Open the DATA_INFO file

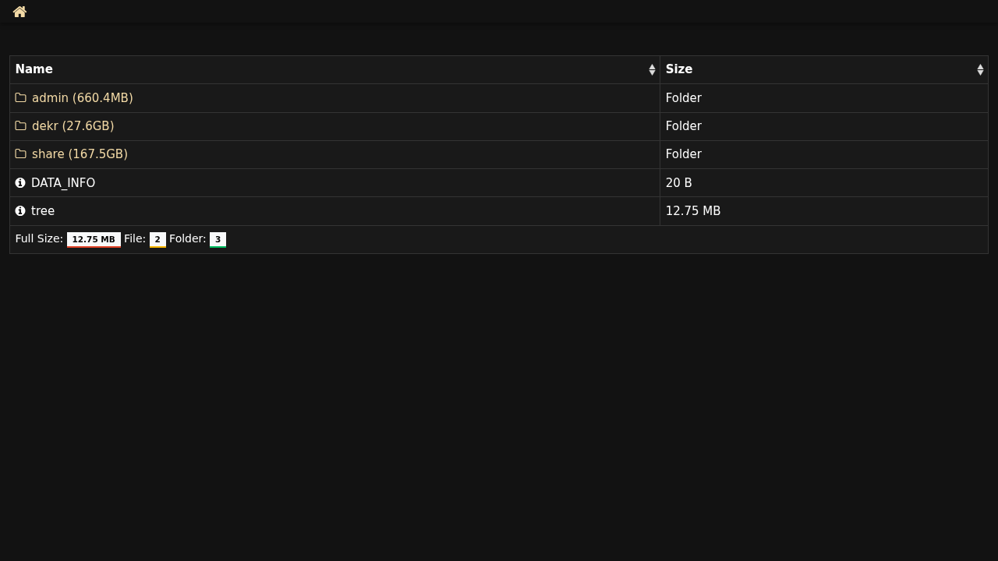tap(63, 183)
